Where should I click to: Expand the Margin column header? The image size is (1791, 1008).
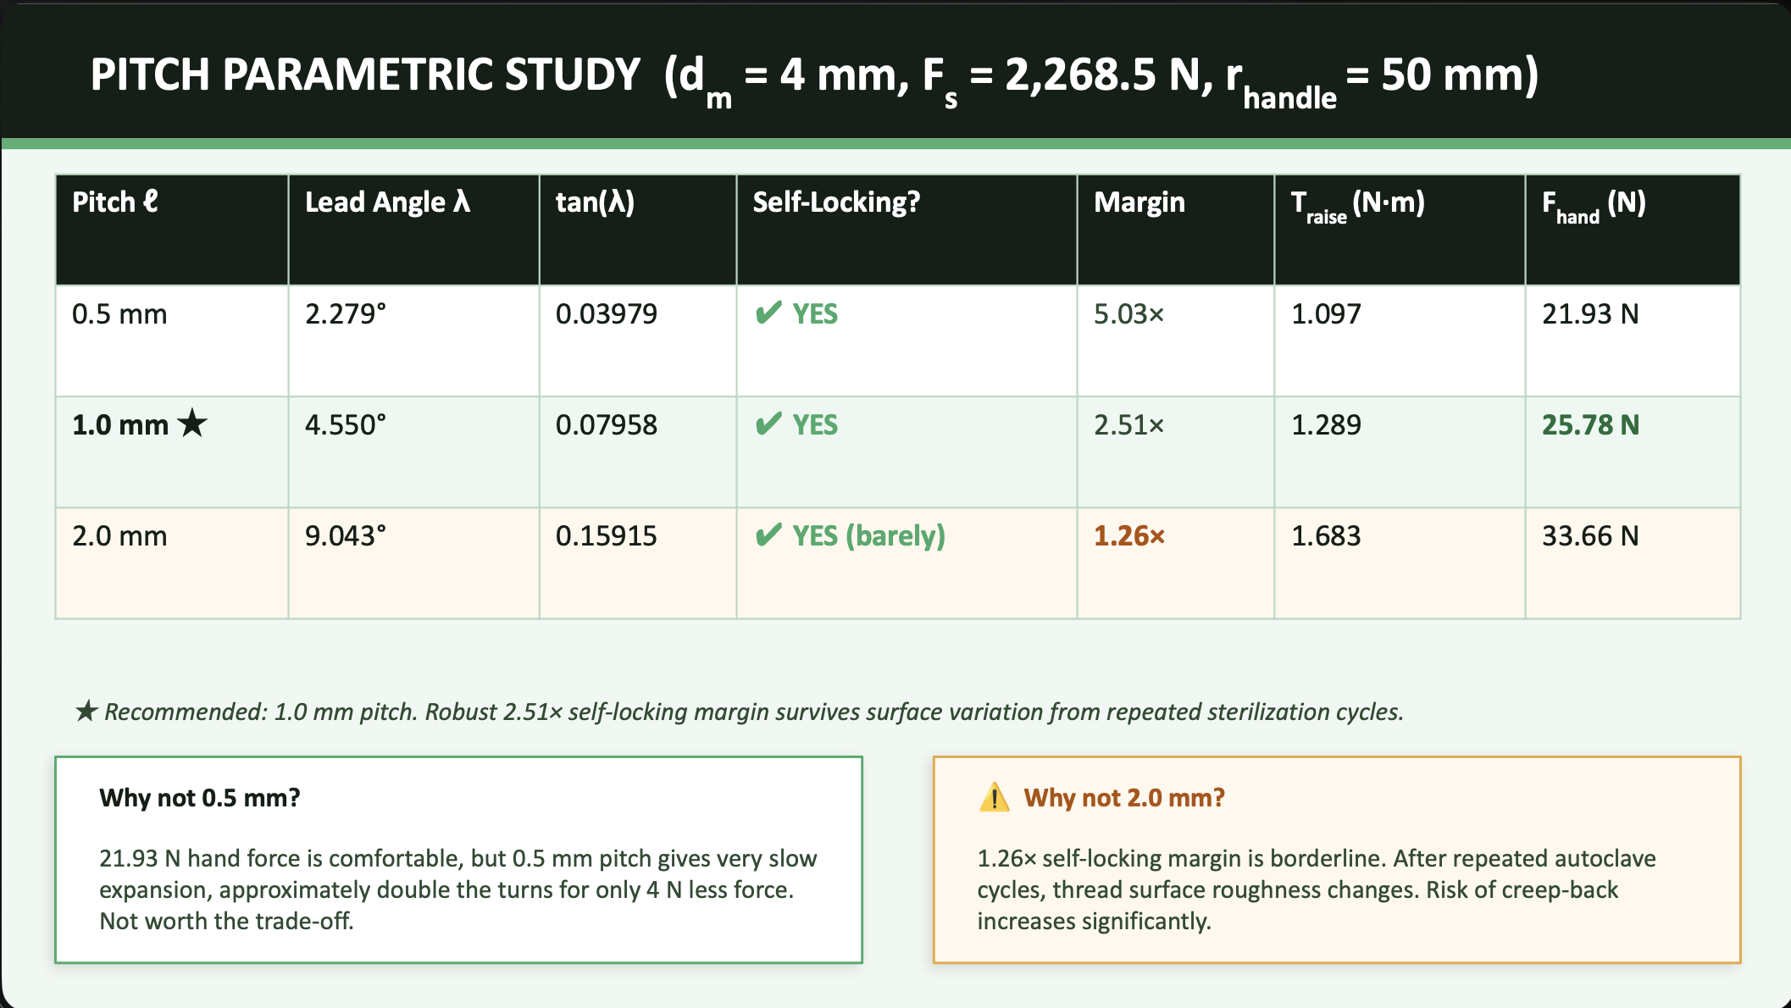(1139, 202)
